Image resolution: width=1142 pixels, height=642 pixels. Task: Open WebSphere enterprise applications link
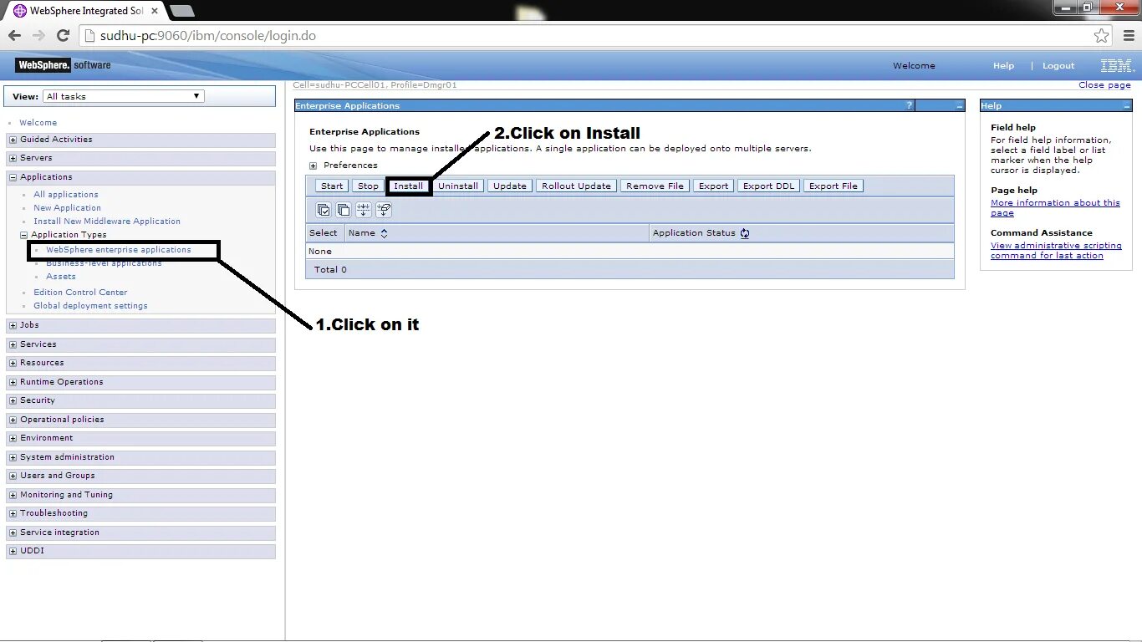coord(119,250)
